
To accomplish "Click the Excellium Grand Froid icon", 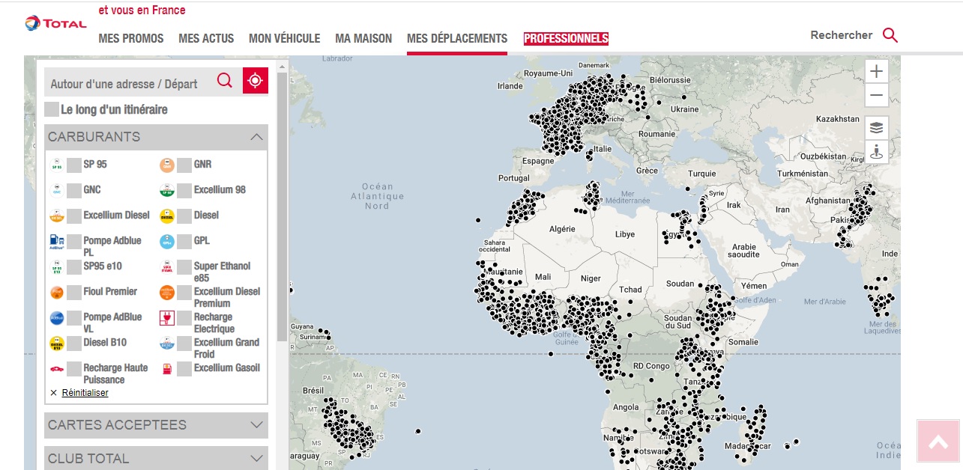I will coord(166,343).
